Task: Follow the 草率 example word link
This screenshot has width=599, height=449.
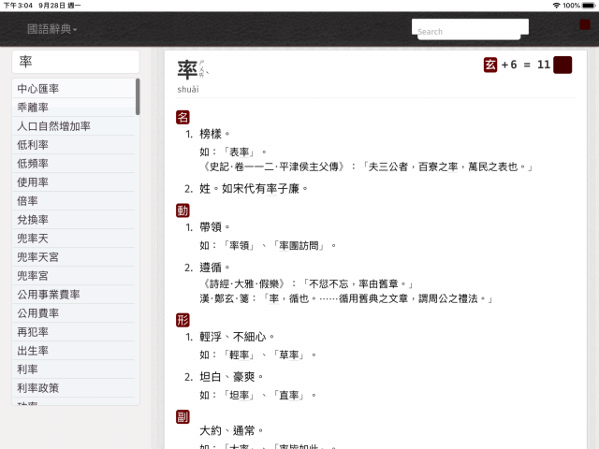Action: coord(289,355)
